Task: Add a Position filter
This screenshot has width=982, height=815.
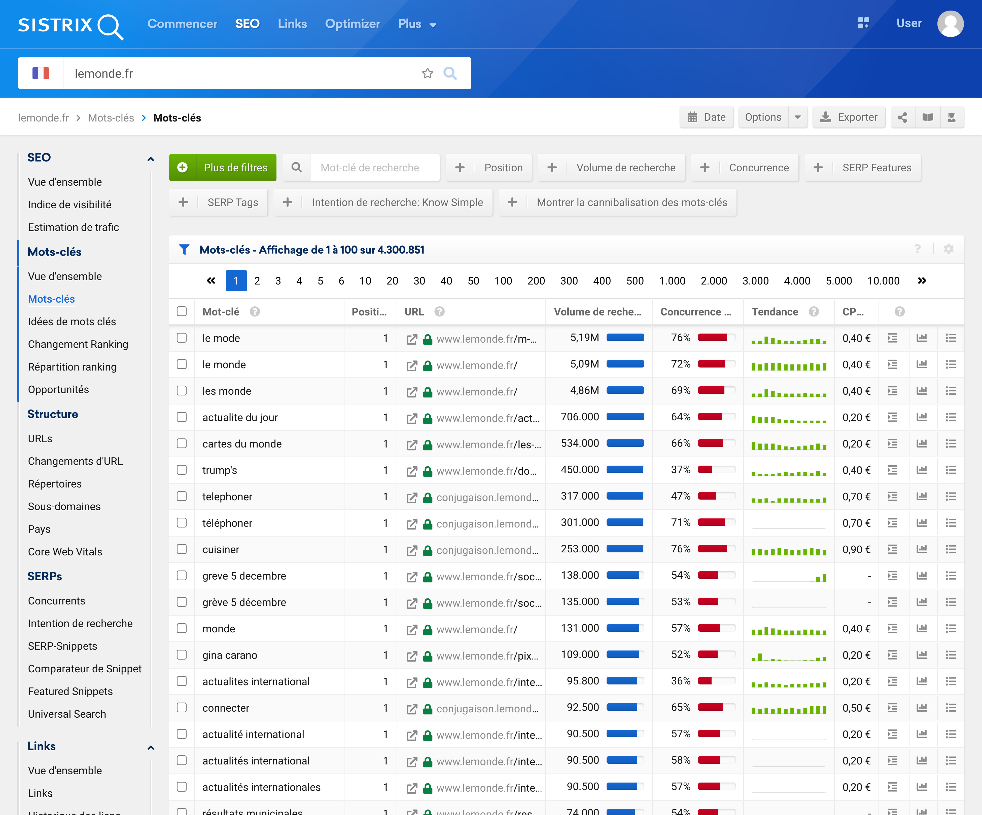Action: pyautogui.click(x=489, y=168)
